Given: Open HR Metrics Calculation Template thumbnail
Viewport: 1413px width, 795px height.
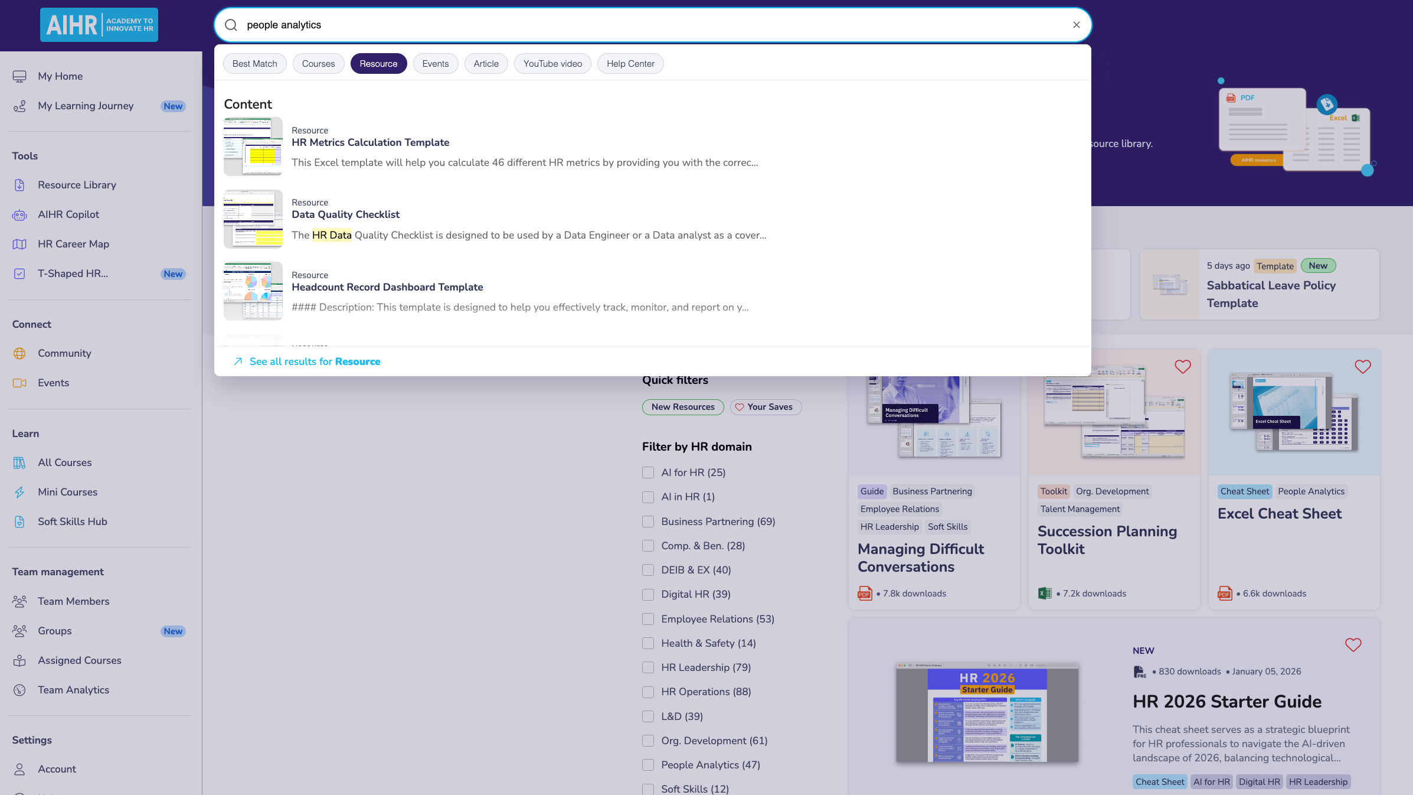Looking at the screenshot, I should point(253,146).
